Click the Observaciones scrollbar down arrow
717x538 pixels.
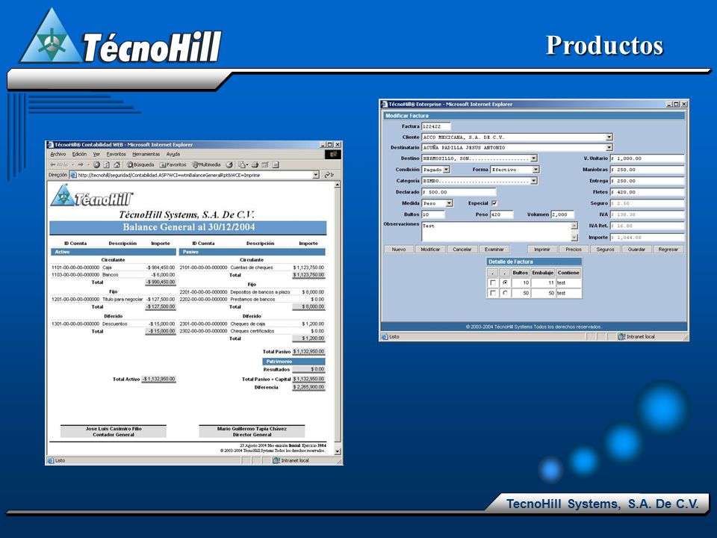575,238
